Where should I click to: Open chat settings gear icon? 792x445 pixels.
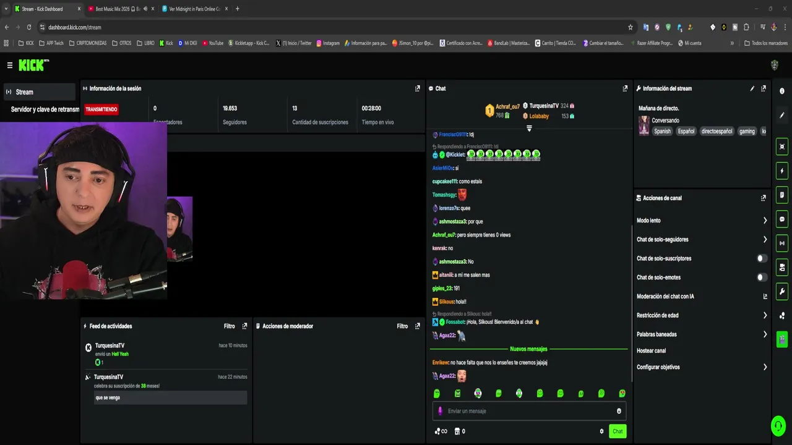[x=601, y=431]
